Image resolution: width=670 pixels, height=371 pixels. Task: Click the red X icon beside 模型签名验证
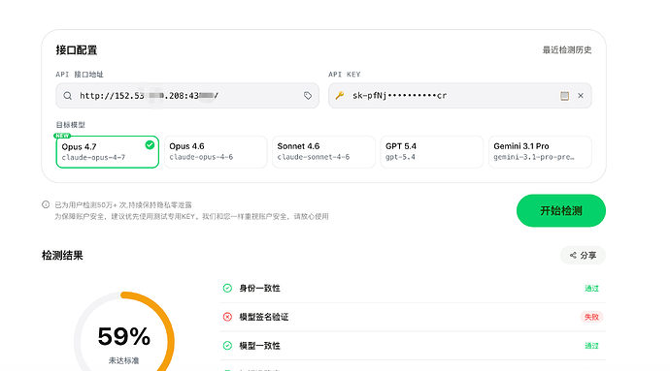tap(227, 317)
